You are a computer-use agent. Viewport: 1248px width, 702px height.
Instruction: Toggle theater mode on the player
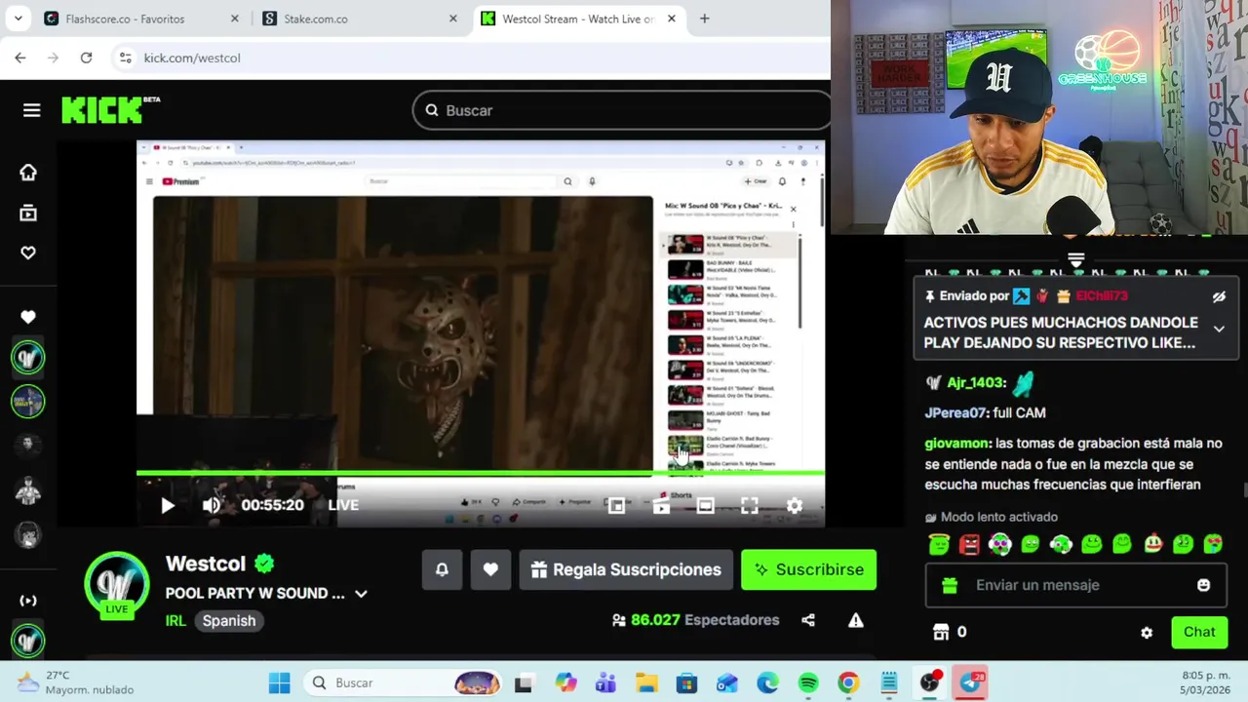706,505
